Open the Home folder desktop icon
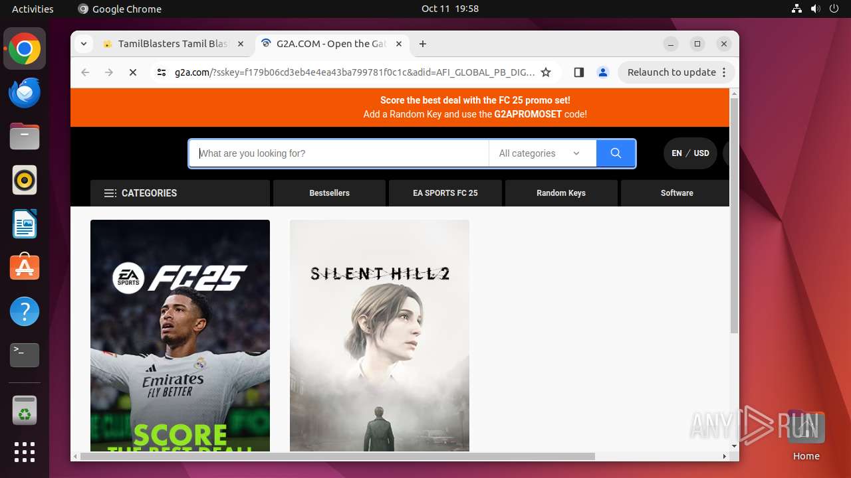Screen dimensions: 851x478 (x=806, y=436)
